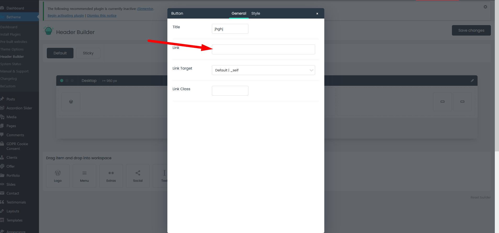This screenshot has width=499, height=233.
Task: Open Changelog submenu
Action: [8, 78]
